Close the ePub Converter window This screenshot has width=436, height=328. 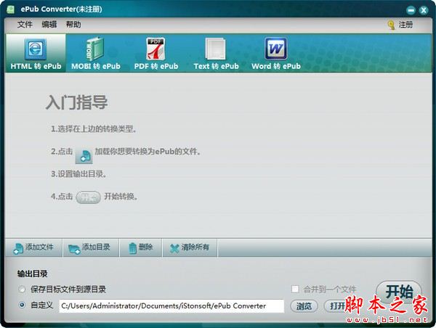[424, 10]
